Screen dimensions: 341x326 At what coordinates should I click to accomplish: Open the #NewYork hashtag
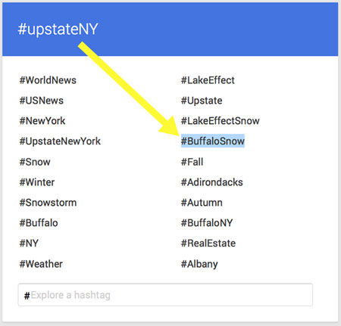[42, 121]
